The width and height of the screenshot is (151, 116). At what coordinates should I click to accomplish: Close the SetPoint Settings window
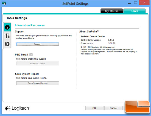(x=144, y=2)
